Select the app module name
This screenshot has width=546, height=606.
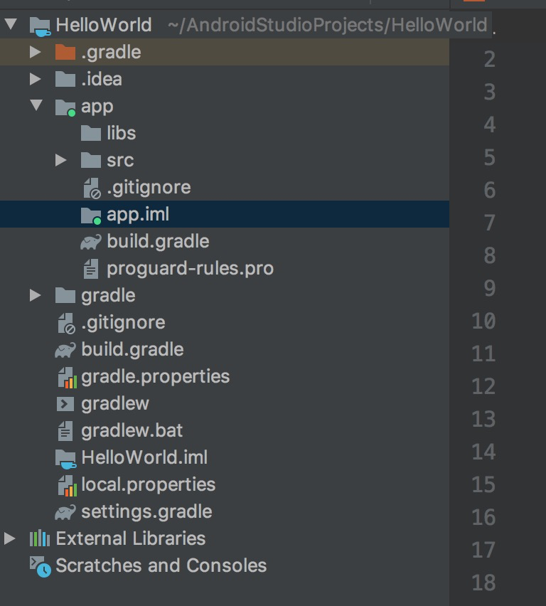point(97,107)
